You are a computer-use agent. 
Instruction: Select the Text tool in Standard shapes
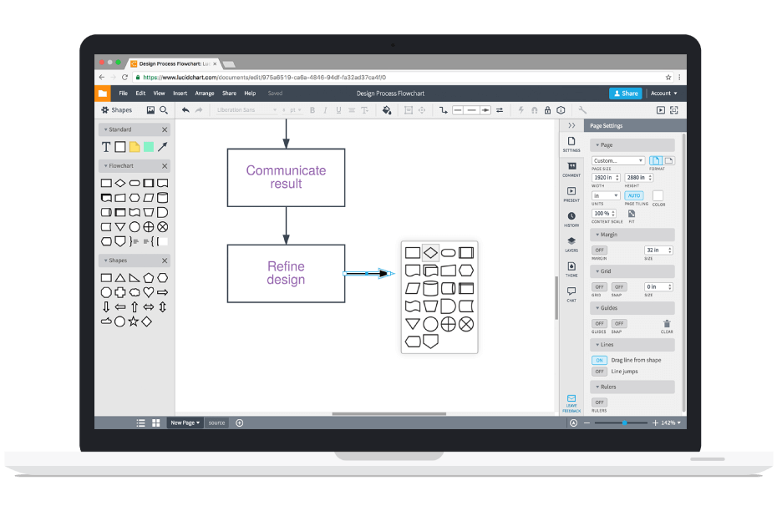pyautogui.click(x=106, y=147)
